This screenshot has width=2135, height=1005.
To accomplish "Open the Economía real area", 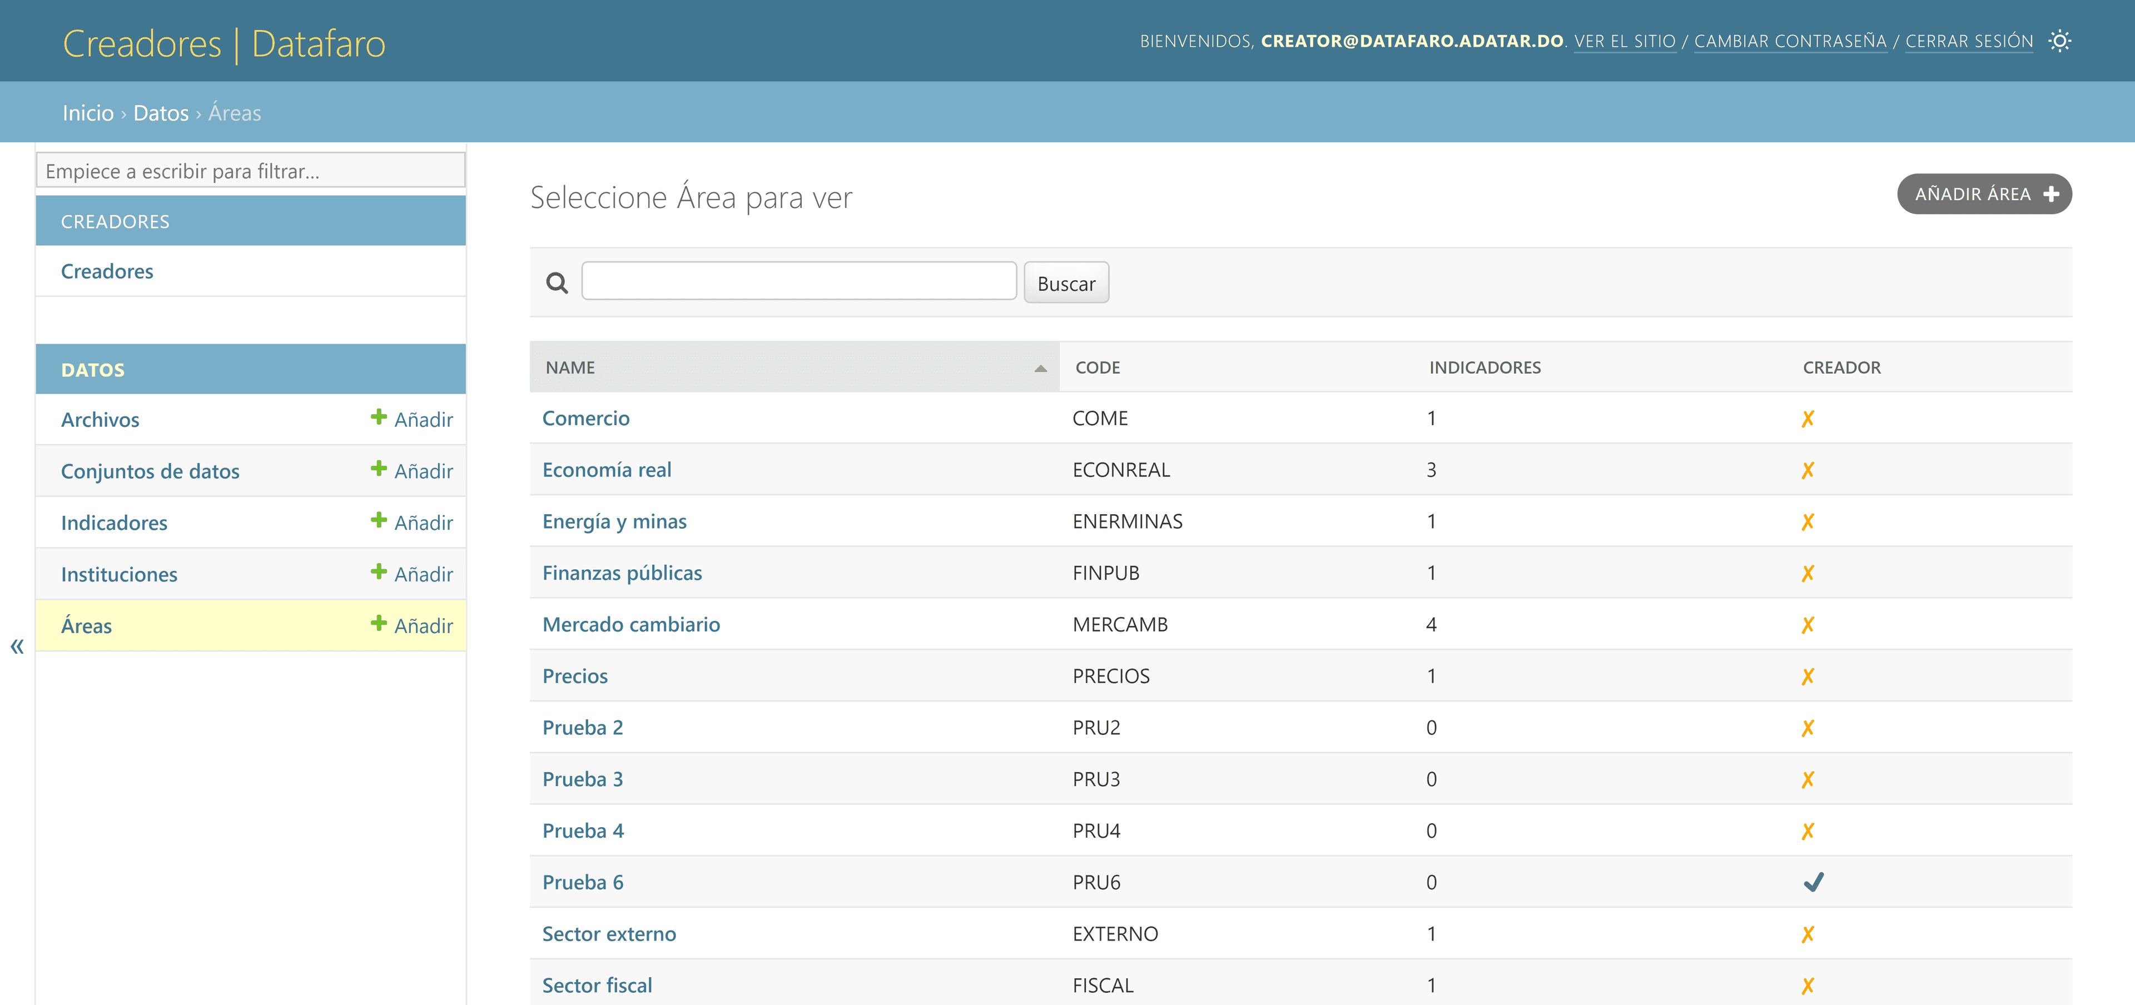I will coord(607,469).
